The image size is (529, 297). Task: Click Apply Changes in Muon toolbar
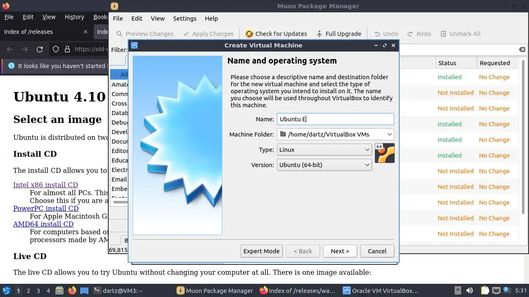click(x=208, y=34)
